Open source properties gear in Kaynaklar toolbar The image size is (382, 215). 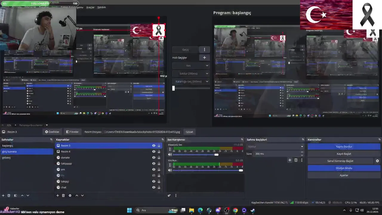(x=70, y=196)
